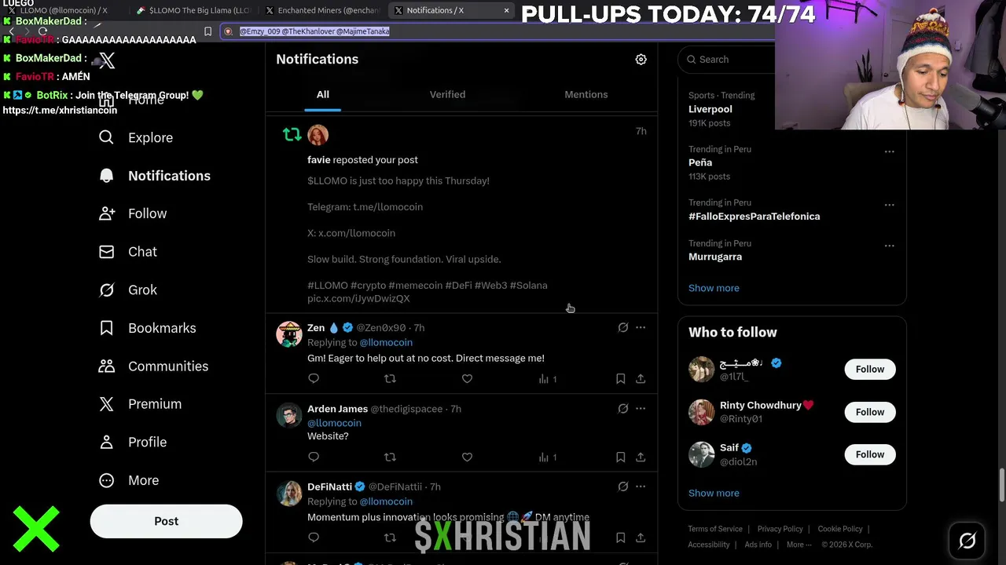
Task: Open options for #FalloExpresParaTelefonica trend
Action: 889,205
